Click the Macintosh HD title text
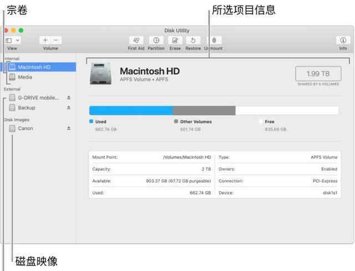 pos(150,71)
